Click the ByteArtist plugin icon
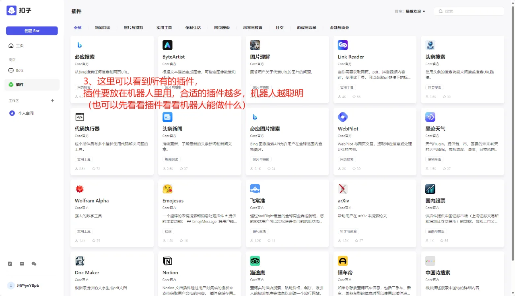Viewport: 515px width, 296px height. 167,45
